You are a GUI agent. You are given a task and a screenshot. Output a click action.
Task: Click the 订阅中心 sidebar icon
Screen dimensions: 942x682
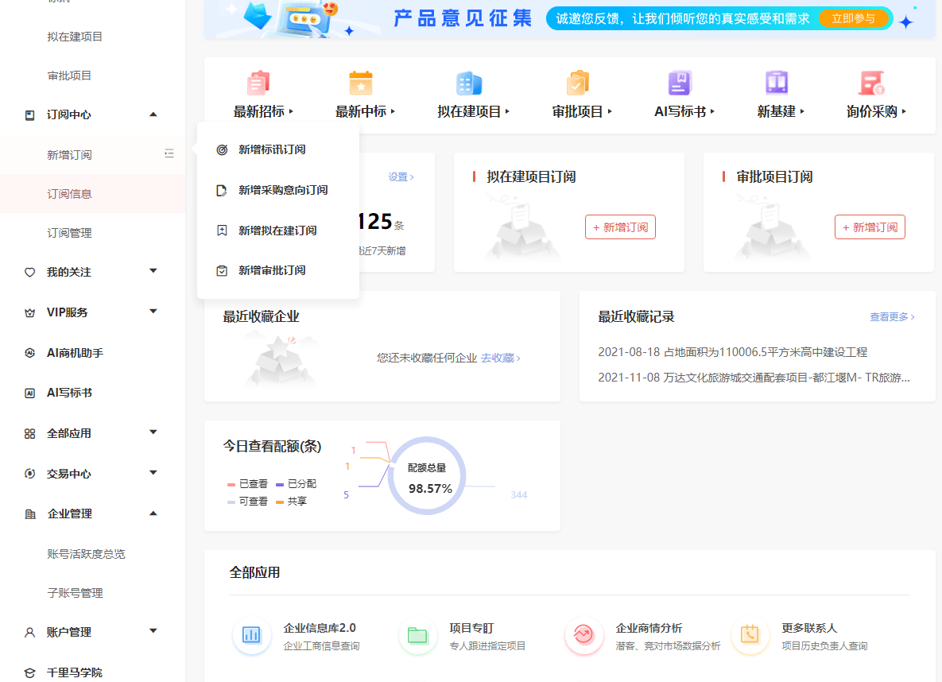coord(29,114)
